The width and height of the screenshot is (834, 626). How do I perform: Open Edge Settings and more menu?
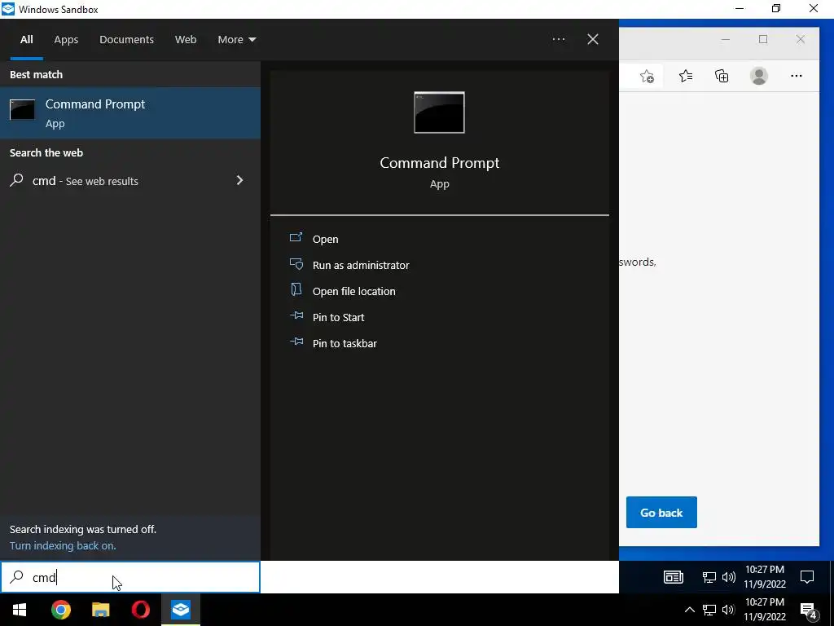pyautogui.click(x=797, y=76)
